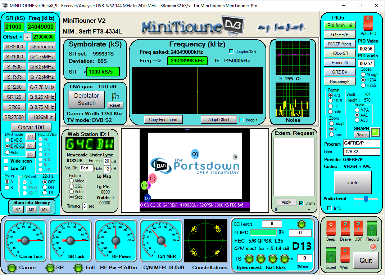Select MPA audio option
The image size is (385, 275).
pyautogui.click(x=357, y=110)
